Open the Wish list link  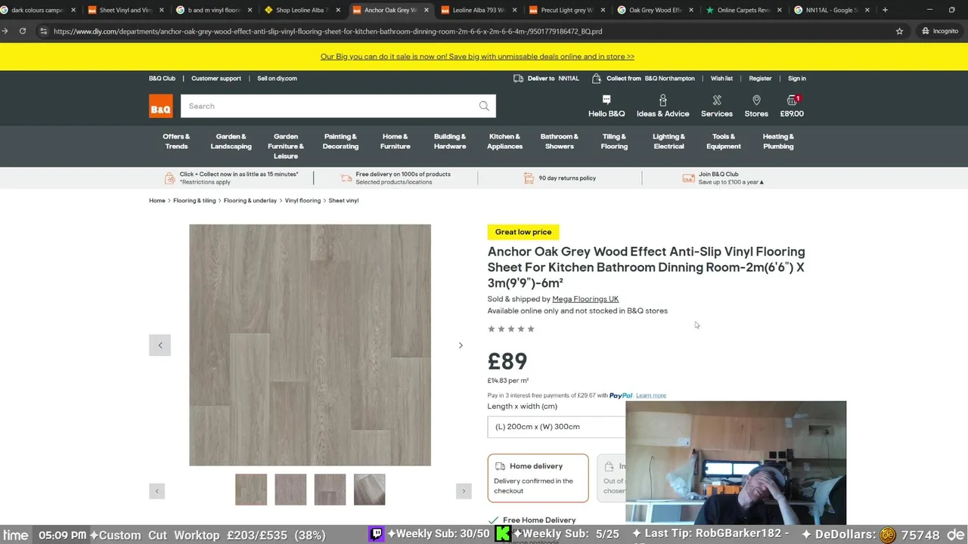pos(721,78)
